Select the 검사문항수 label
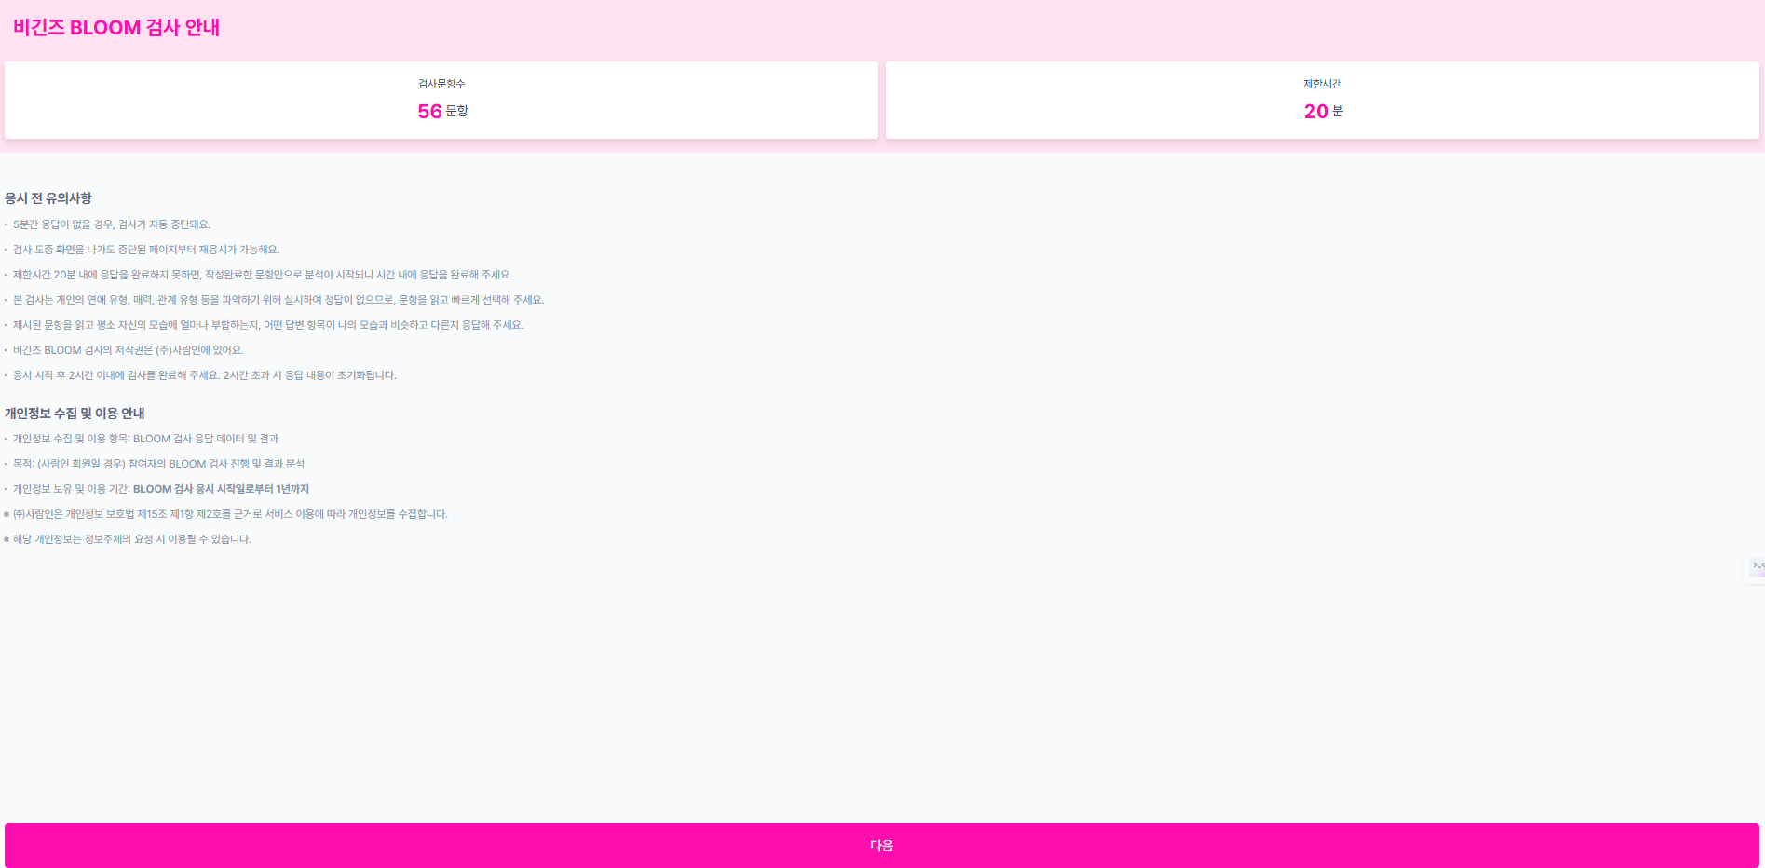Image resolution: width=1765 pixels, height=868 pixels. point(441,84)
